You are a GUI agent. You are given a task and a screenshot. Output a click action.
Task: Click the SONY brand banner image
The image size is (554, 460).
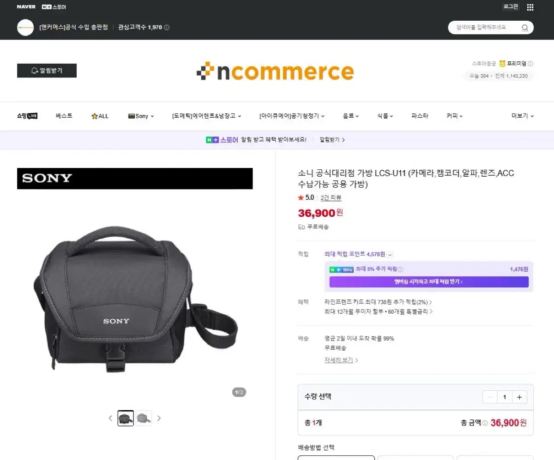(135, 179)
